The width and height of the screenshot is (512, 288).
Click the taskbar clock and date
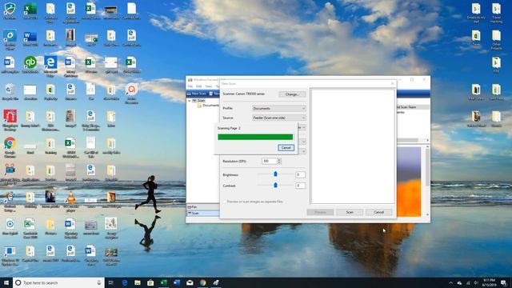tap(490, 282)
